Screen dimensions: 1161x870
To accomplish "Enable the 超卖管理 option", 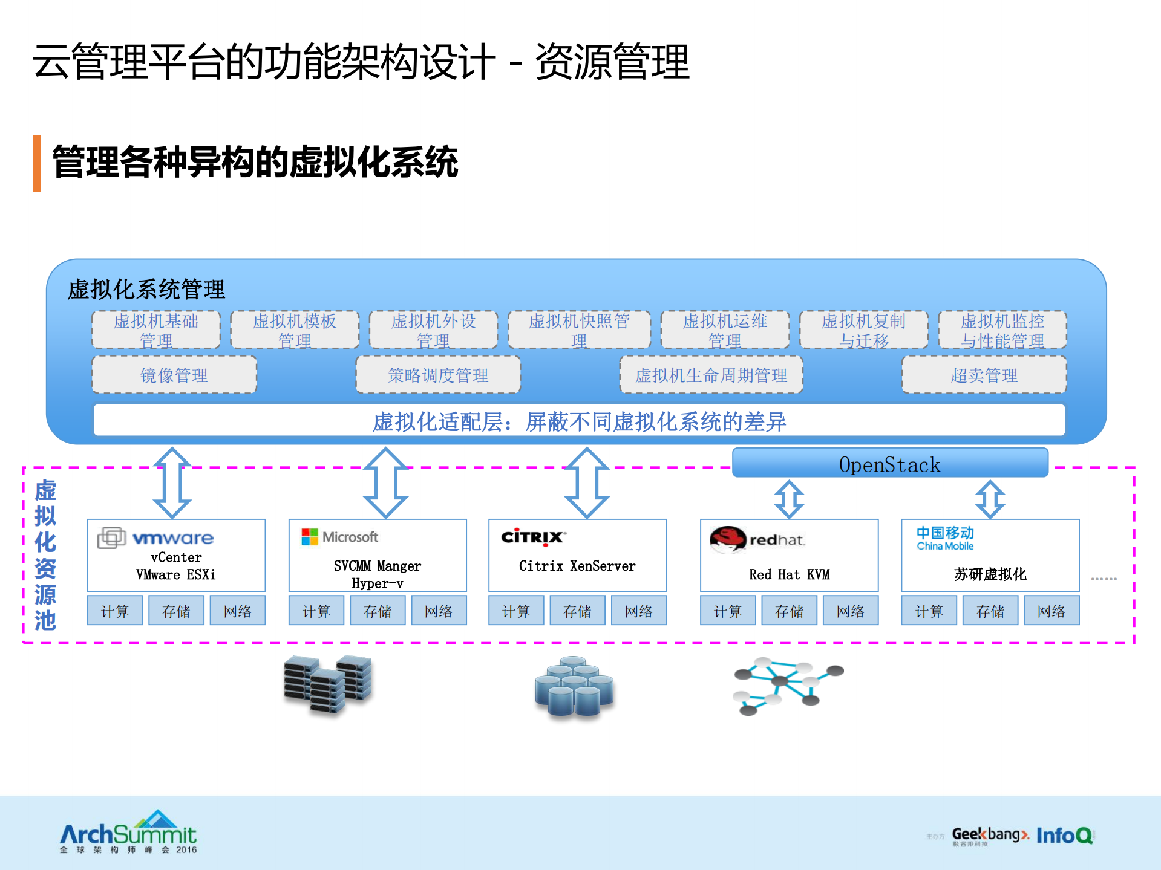I will pyautogui.click(x=983, y=375).
